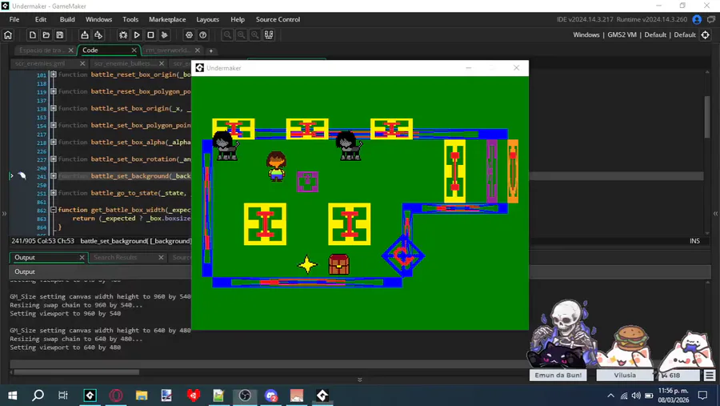
Task: Collapse function get_battle_box_width
Action: click(54, 210)
